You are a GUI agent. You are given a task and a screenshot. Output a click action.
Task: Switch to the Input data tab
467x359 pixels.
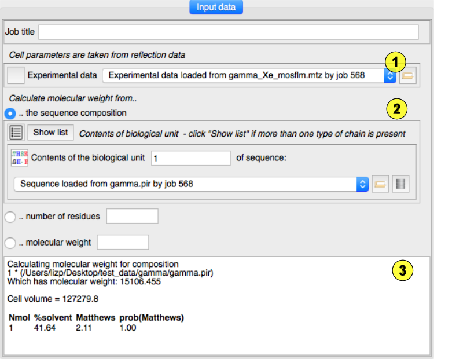pyautogui.click(x=216, y=8)
